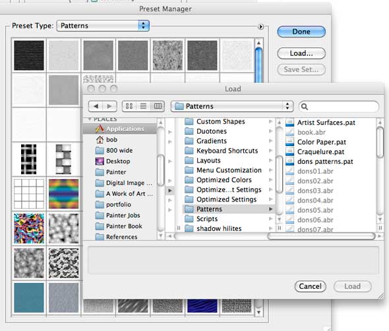Screen dimensions: 389x331
Task: Click the search field in Load dialog
Action: (x=339, y=107)
